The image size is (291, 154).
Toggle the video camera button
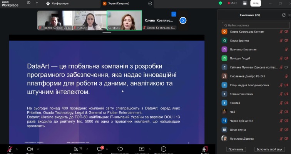click(x=30, y=149)
